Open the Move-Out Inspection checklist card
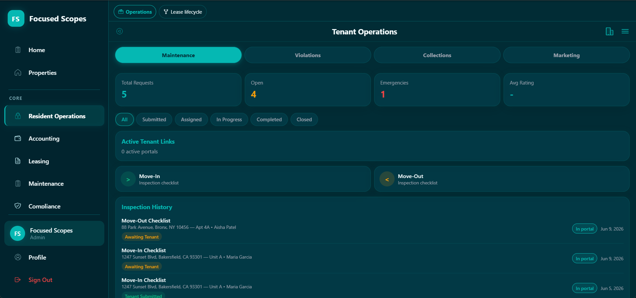 point(502,179)
